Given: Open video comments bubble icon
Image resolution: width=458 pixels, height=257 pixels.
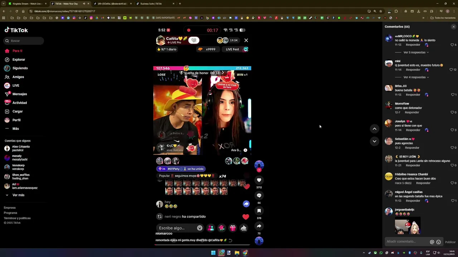Looking at the screenshot, I should click(x=259, y=196).
